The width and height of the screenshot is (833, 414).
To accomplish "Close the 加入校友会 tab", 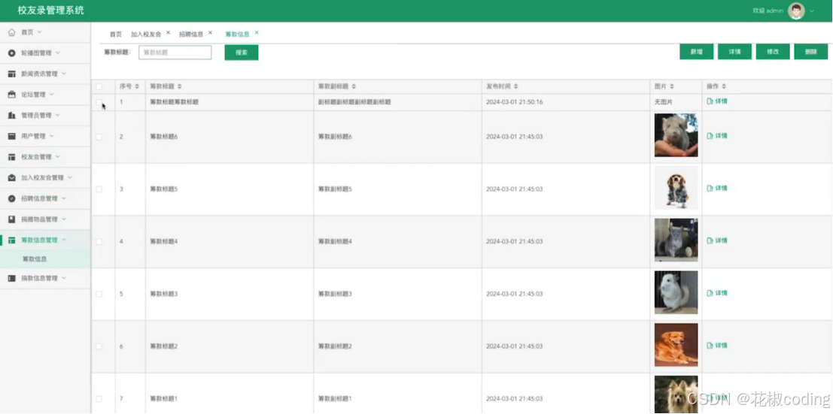I will [169, 33].
